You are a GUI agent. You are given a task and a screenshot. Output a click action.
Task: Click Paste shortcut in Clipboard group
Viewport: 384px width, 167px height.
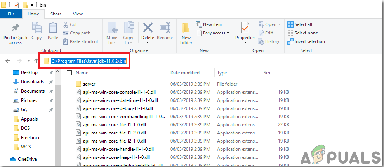point(81,41)
